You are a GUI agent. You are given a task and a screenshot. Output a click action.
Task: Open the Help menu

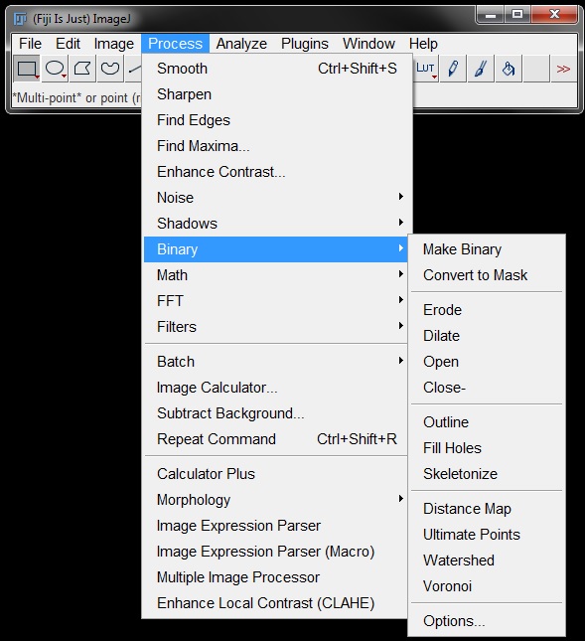[x=423, y=44]
